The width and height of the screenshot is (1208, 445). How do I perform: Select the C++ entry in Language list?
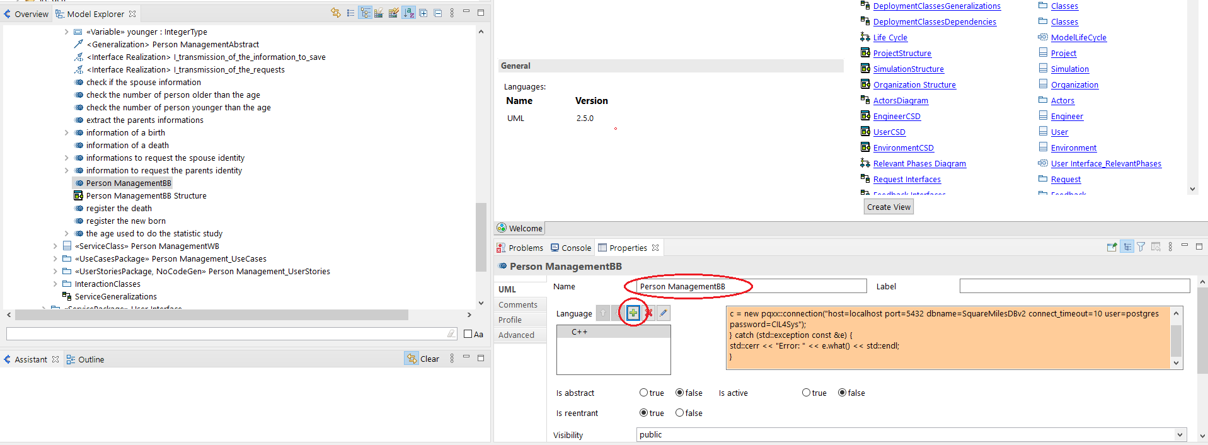pos(613,332)
